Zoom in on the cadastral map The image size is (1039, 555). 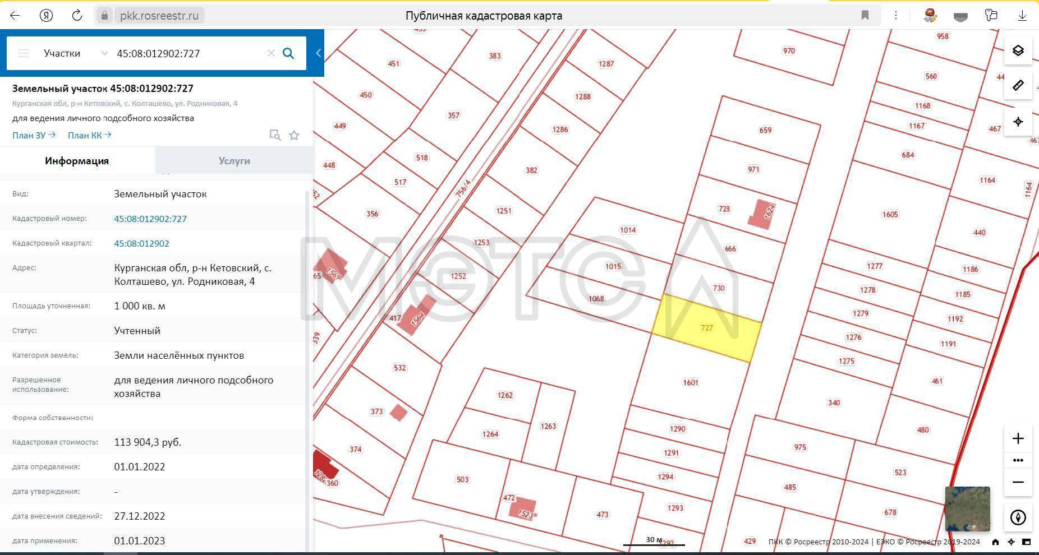(1018, 438)
